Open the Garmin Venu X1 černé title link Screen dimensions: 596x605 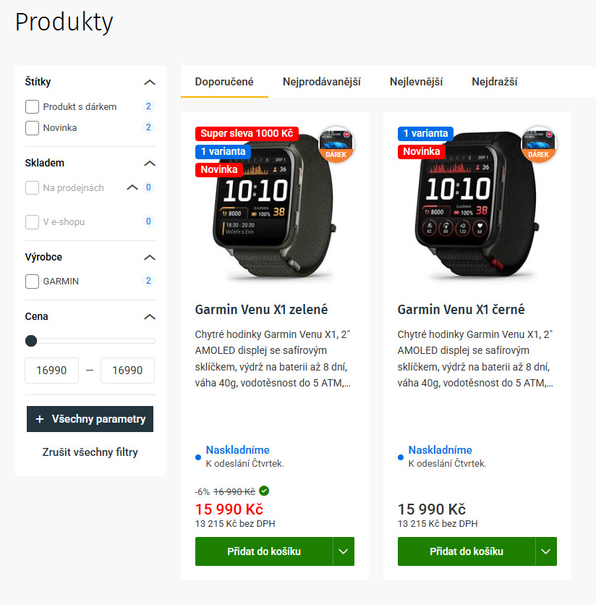(x=461, y=310)
